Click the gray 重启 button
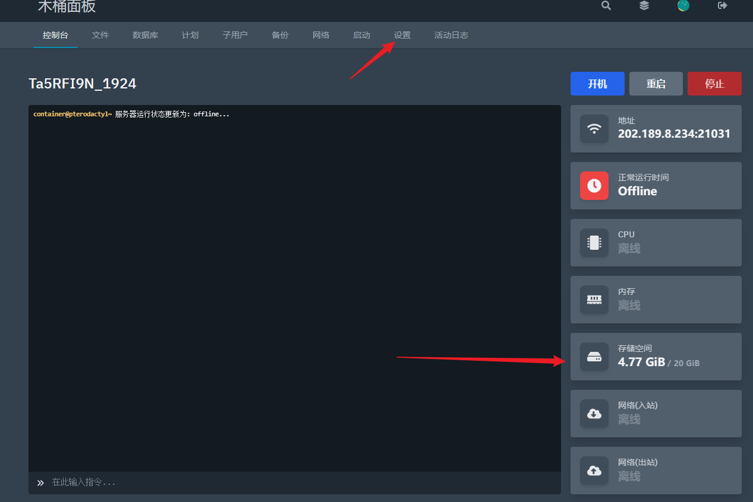The width and height of the screenshot is (753, 502). pyautogui.click(x=656, y=84)
